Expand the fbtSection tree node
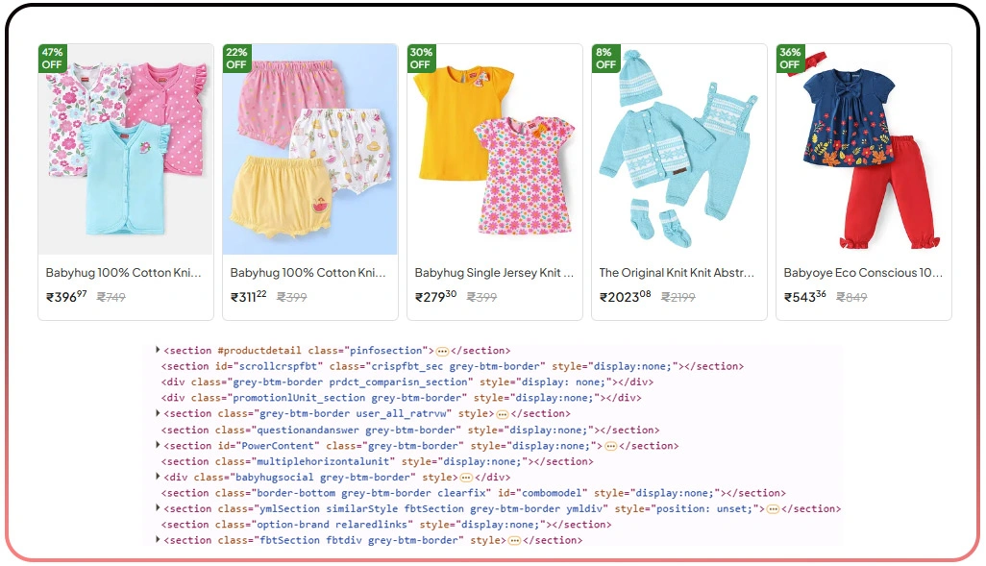This screenshot has height=566, width=986. 159,540
